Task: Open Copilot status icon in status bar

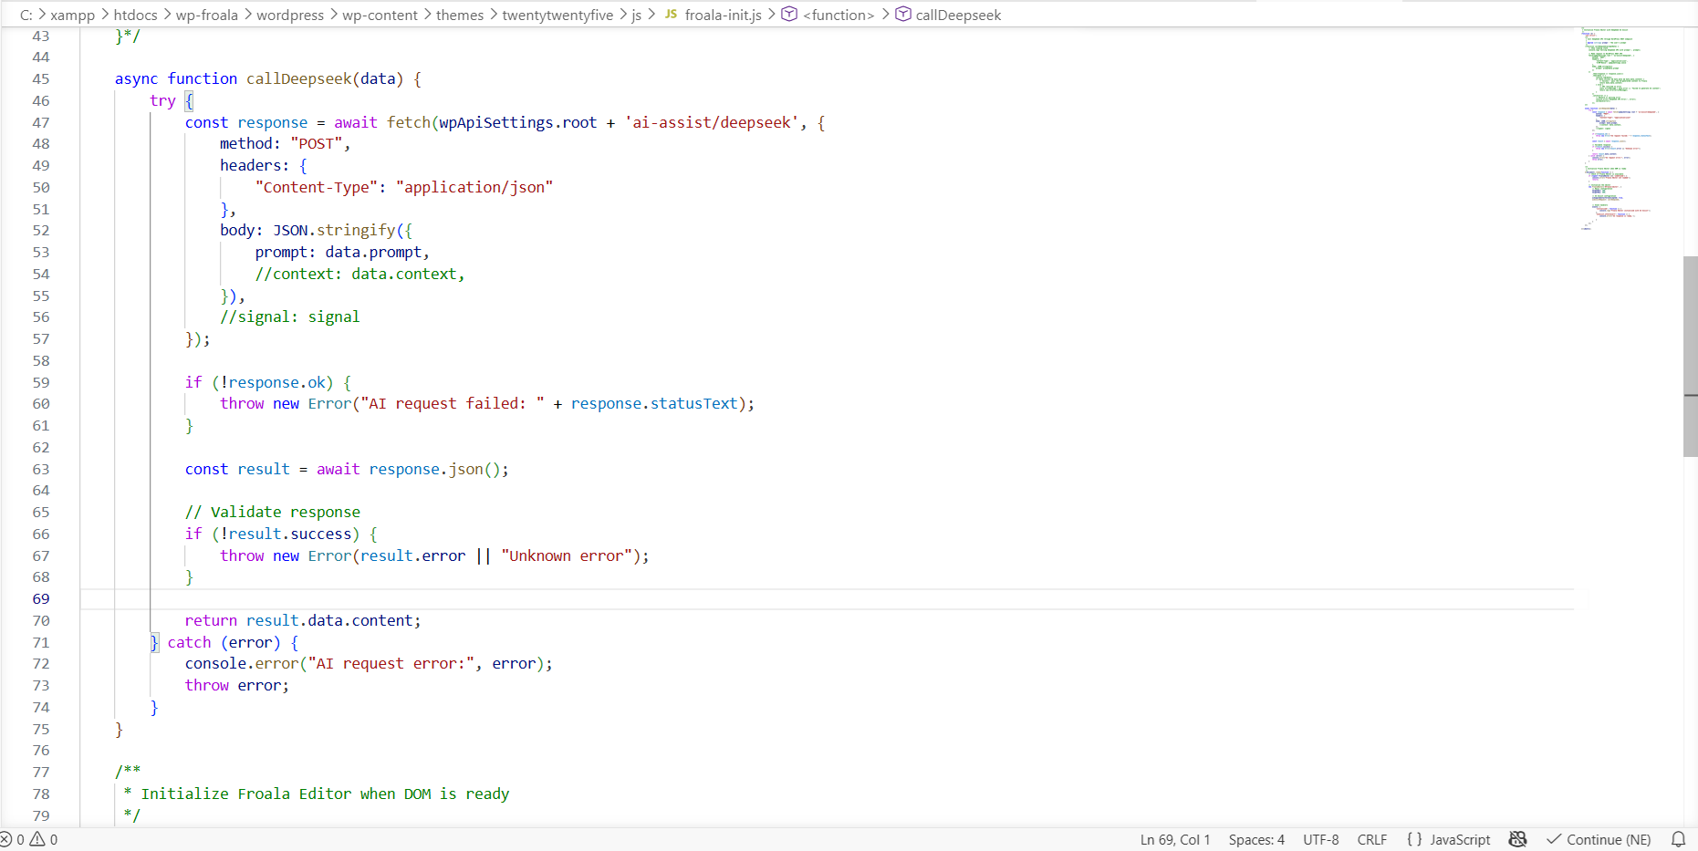Action: pyautogui.click(x=1518, y=839)
